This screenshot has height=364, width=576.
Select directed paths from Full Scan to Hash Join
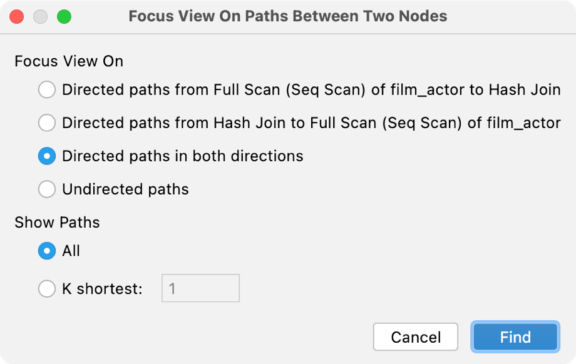tap(46, 89)
